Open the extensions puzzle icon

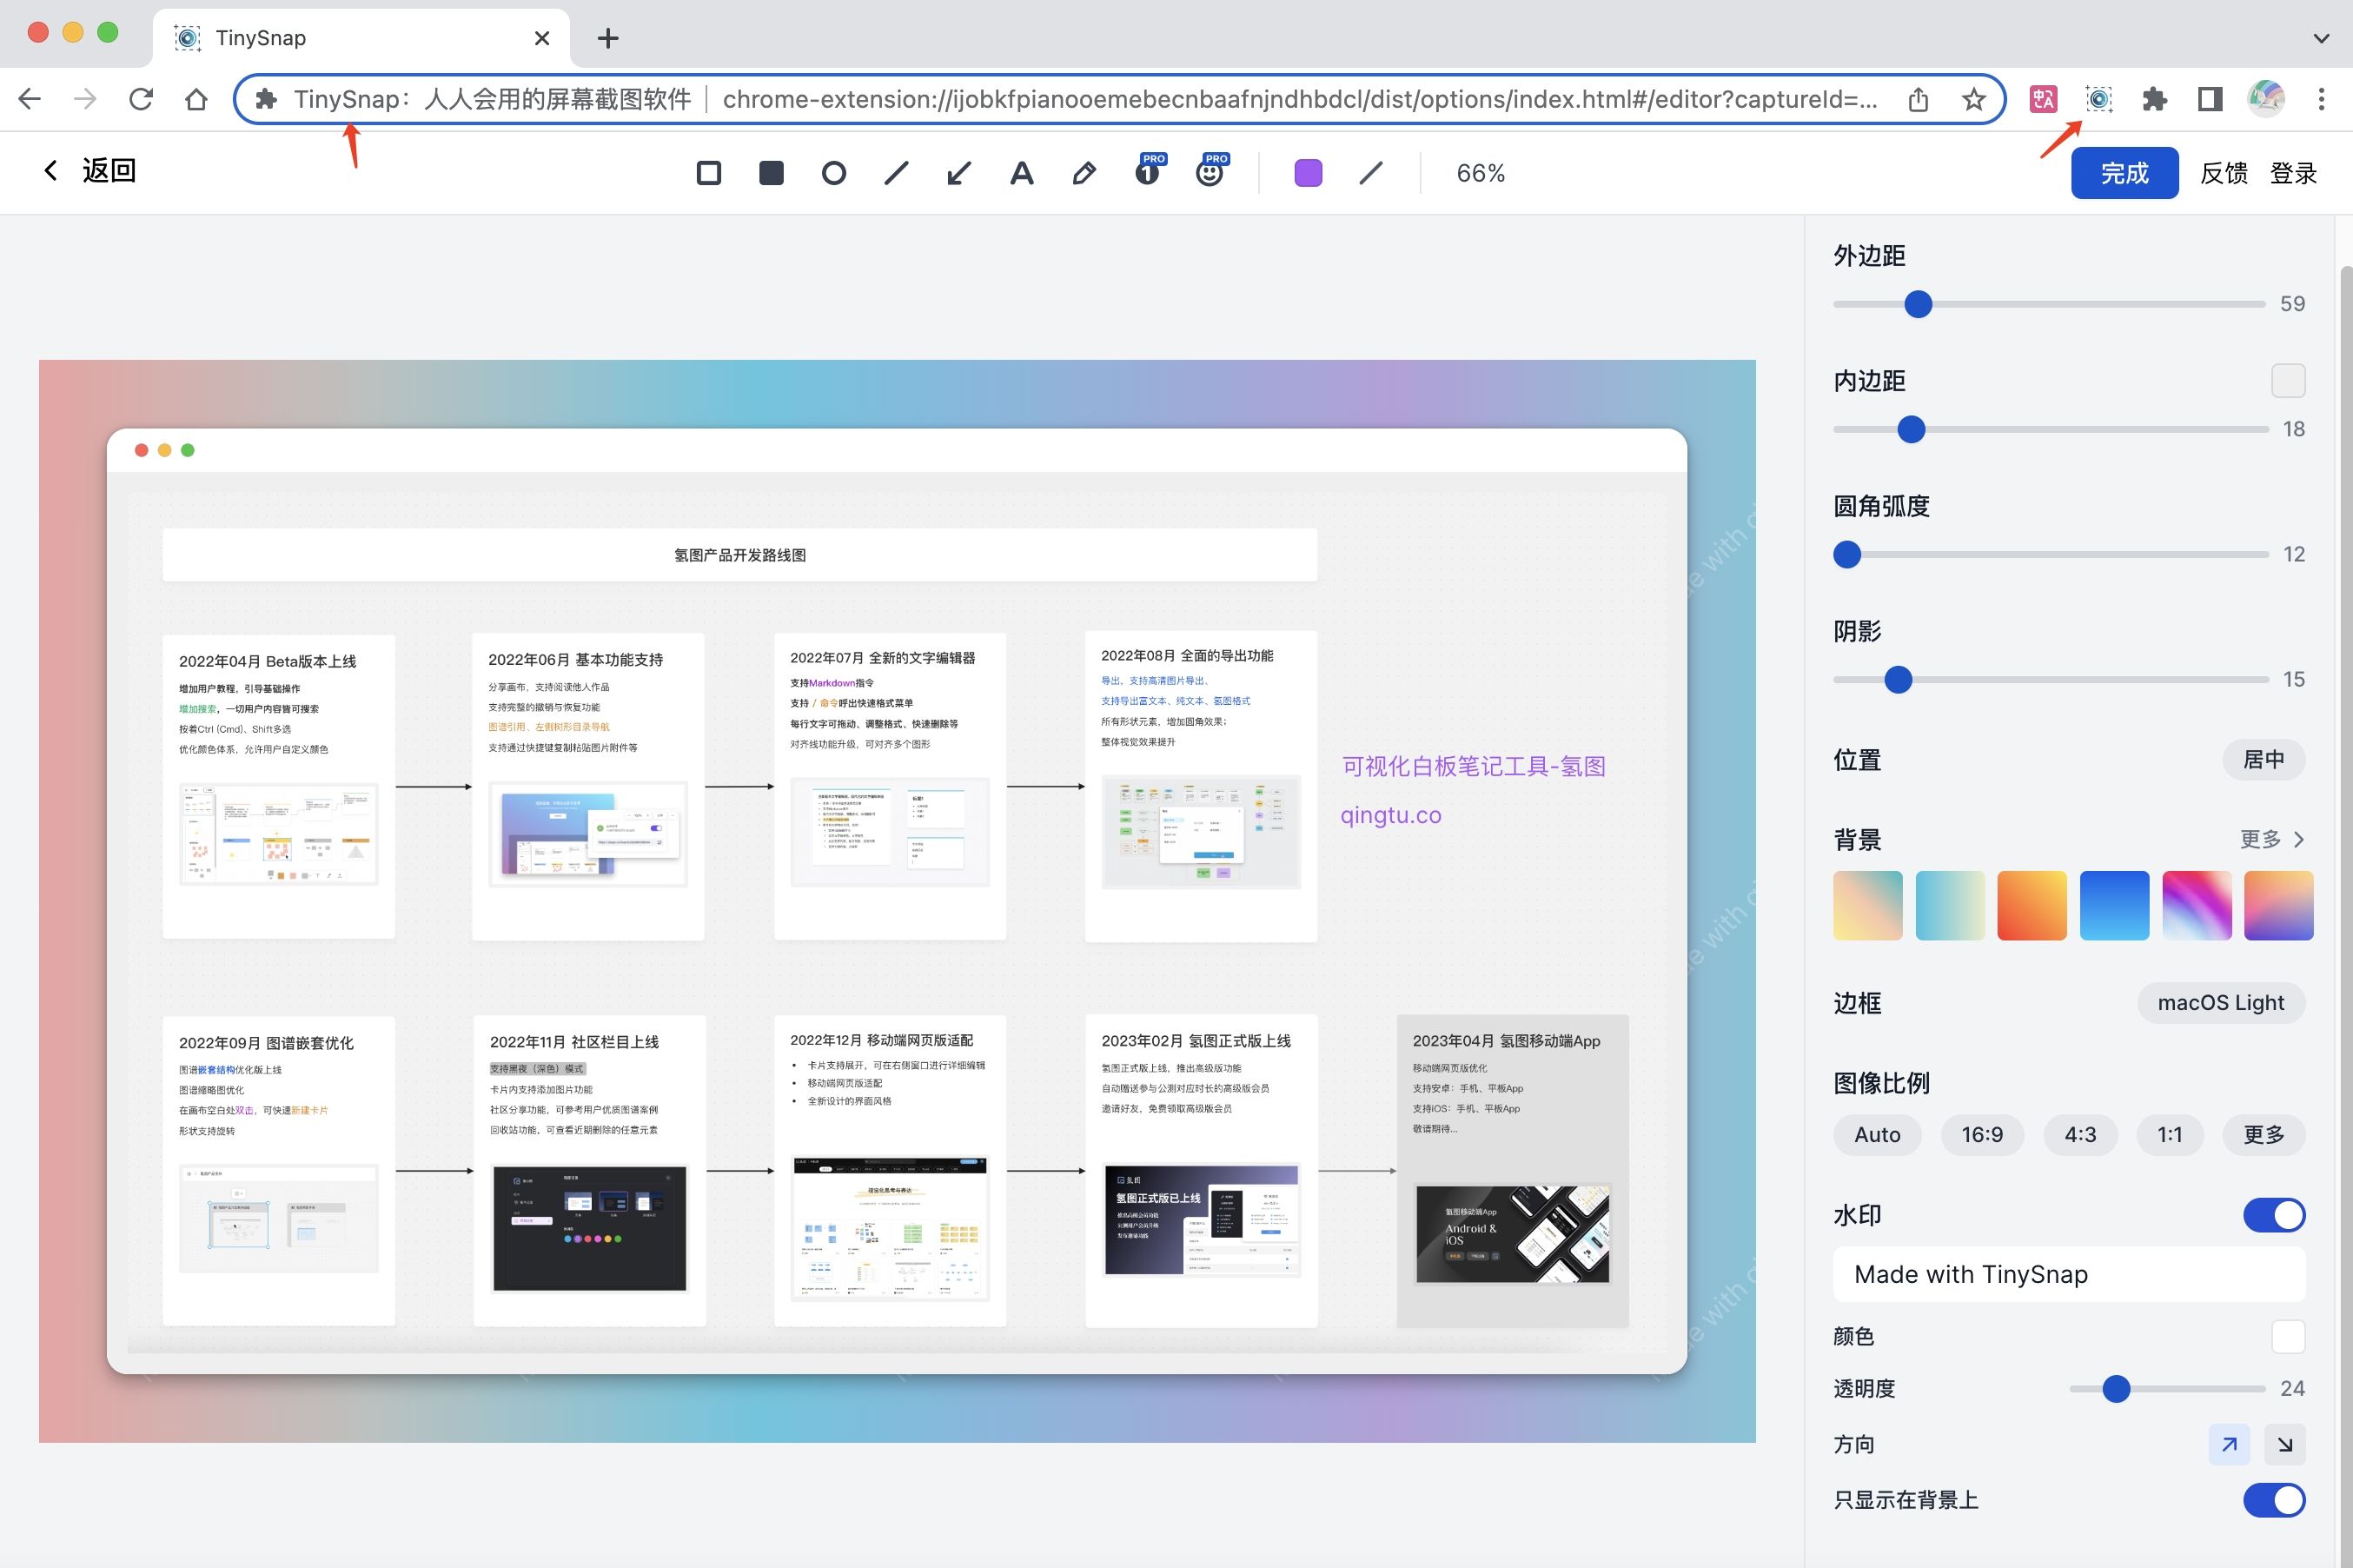coord(2154,99)
